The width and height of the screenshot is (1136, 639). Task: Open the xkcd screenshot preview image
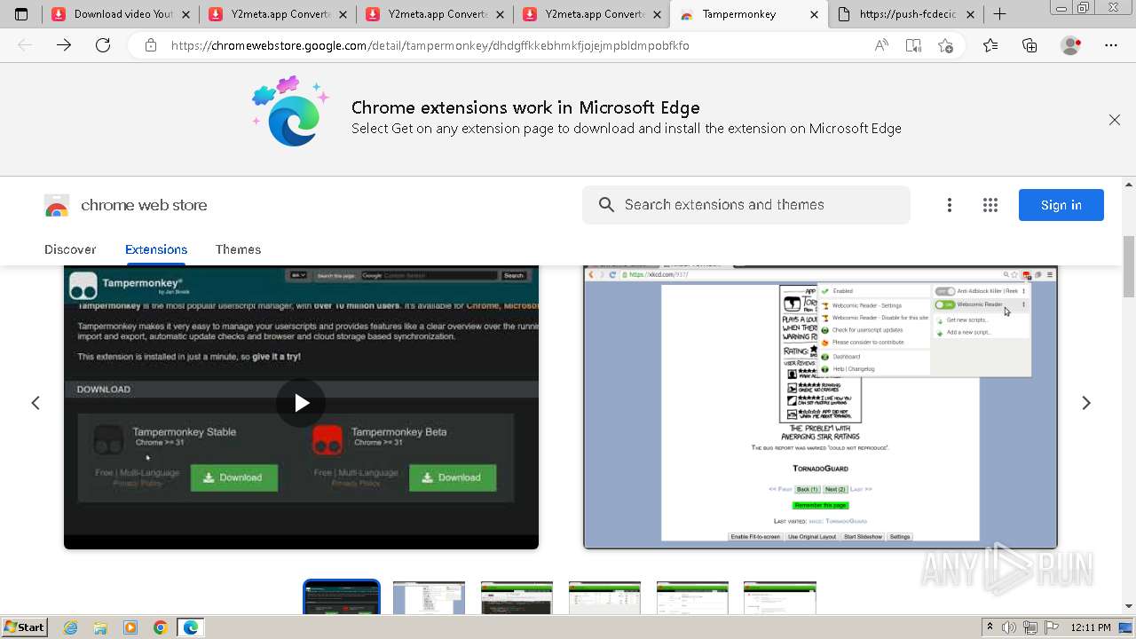coord(820,407)
